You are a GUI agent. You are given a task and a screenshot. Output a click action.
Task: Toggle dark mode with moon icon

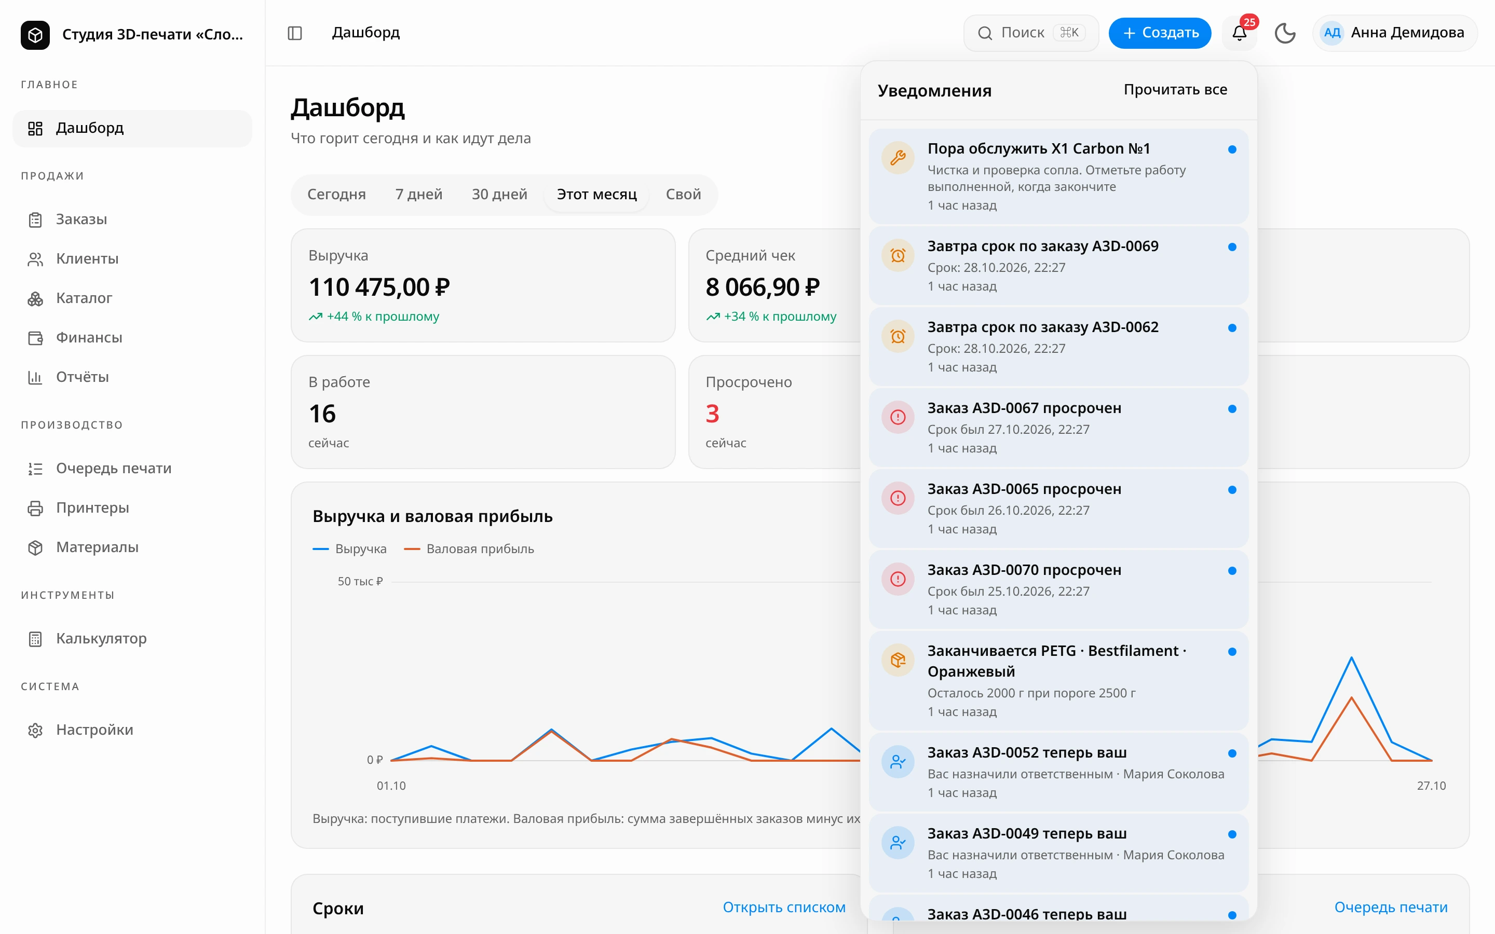[1285, 33]
